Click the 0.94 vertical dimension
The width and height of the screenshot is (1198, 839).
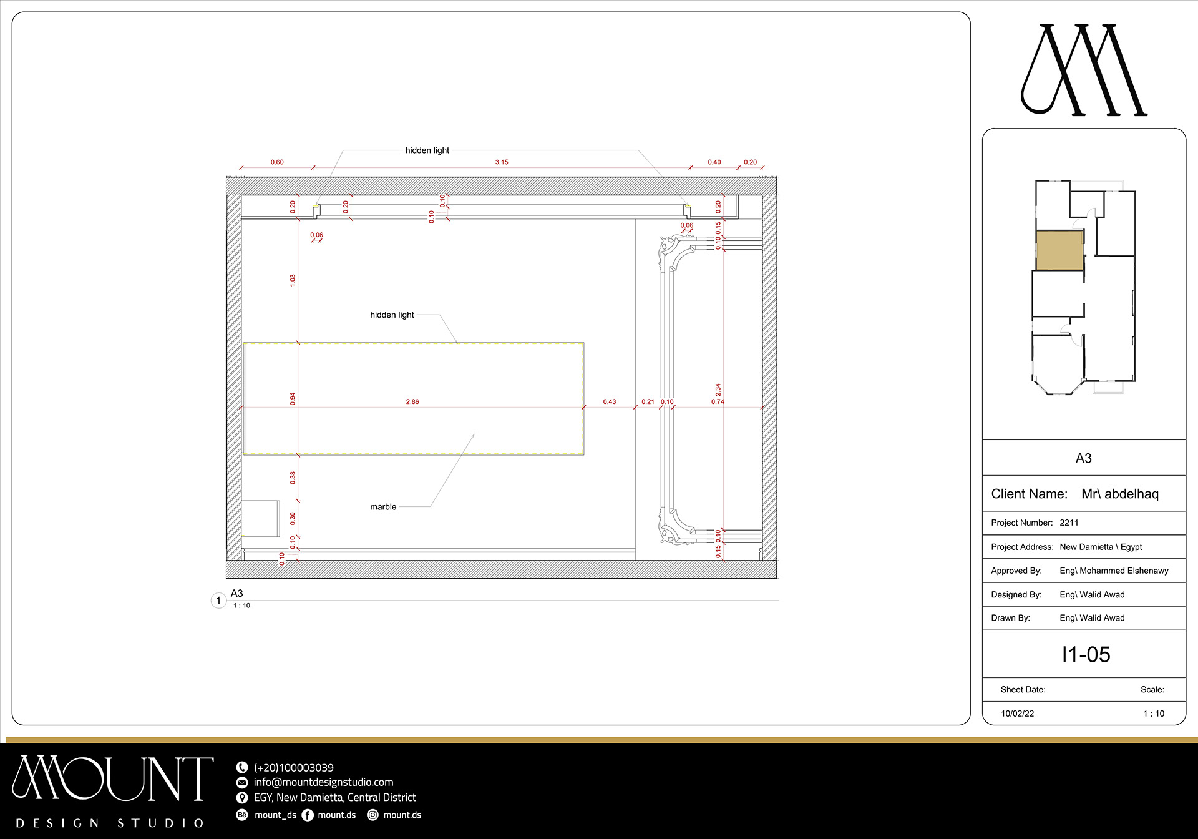coord(293,399)
